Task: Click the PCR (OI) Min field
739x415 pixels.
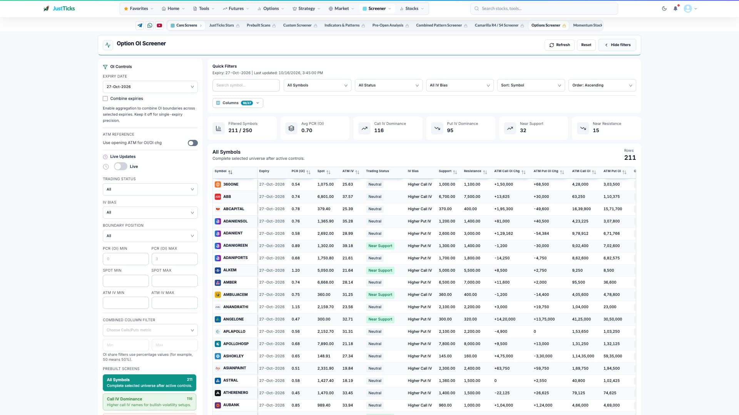Action: coord(126,259)
